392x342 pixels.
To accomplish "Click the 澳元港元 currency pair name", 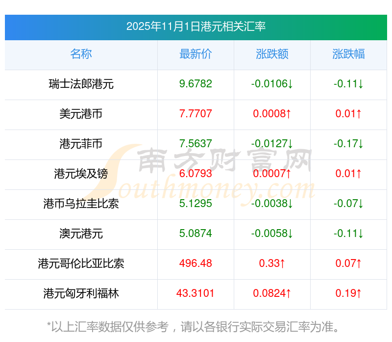I will tap(81, 234).
